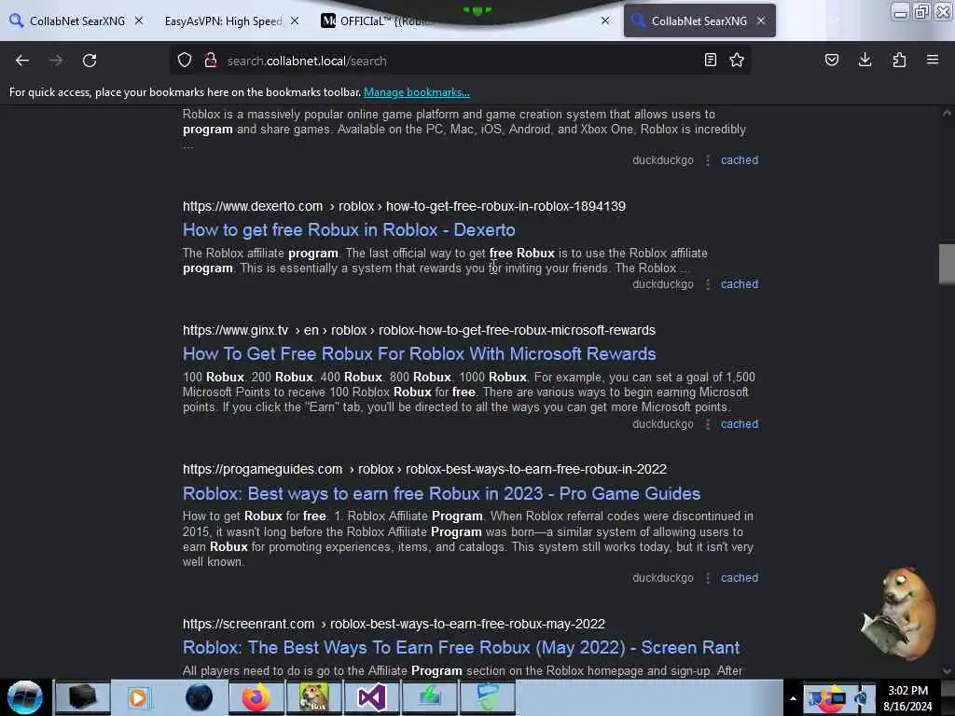955x716 pixels.
Task: Open the dark globe taskbar icon
Action: (200, 697)
